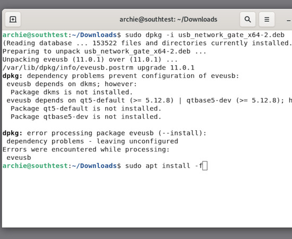Viewport: 292px width, 239px height.
Task: Click the lone 'eveusb' line near bottom
Action: [19, 158]
